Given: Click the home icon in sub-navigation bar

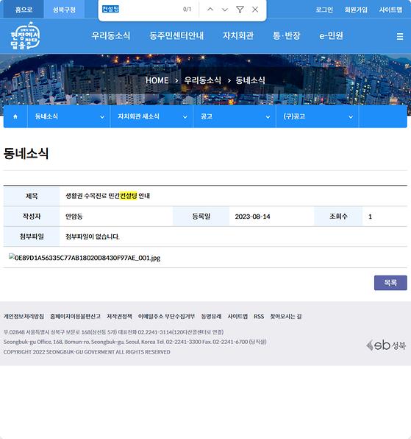Looking at the screenshot, I should (x=15, y=116).
